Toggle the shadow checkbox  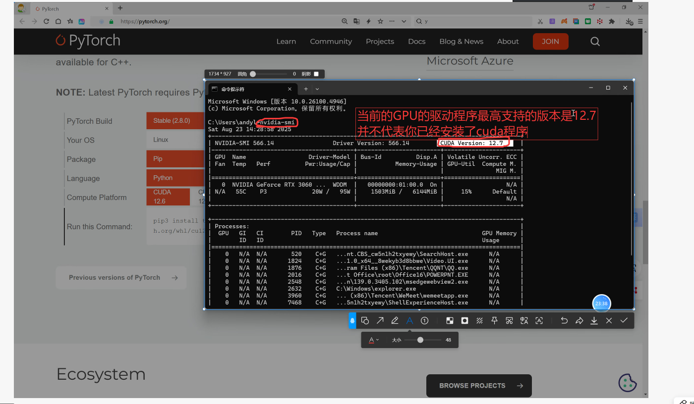pos(316,74)
